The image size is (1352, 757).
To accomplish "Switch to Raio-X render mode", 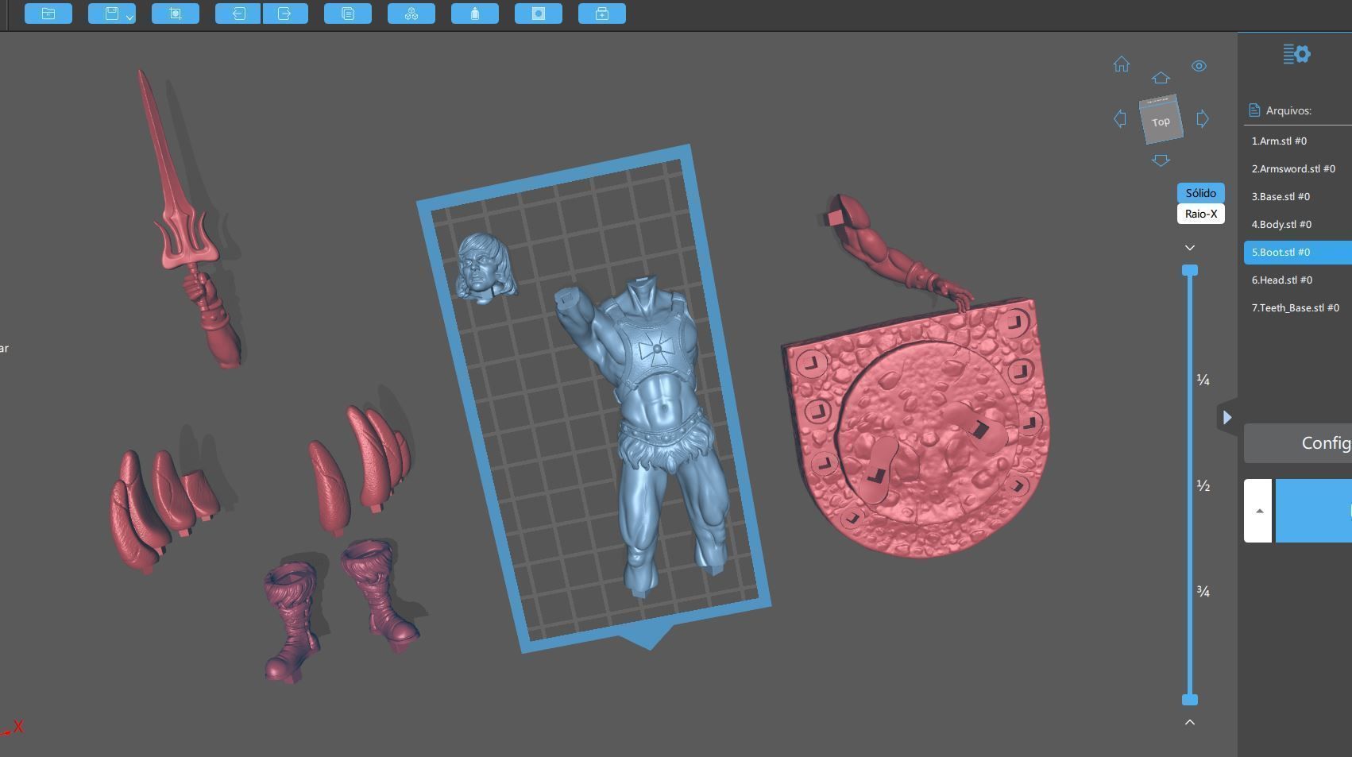I will 1200,214.
